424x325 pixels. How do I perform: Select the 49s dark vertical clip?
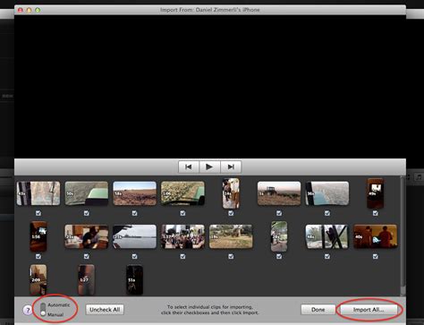(376, 193)
